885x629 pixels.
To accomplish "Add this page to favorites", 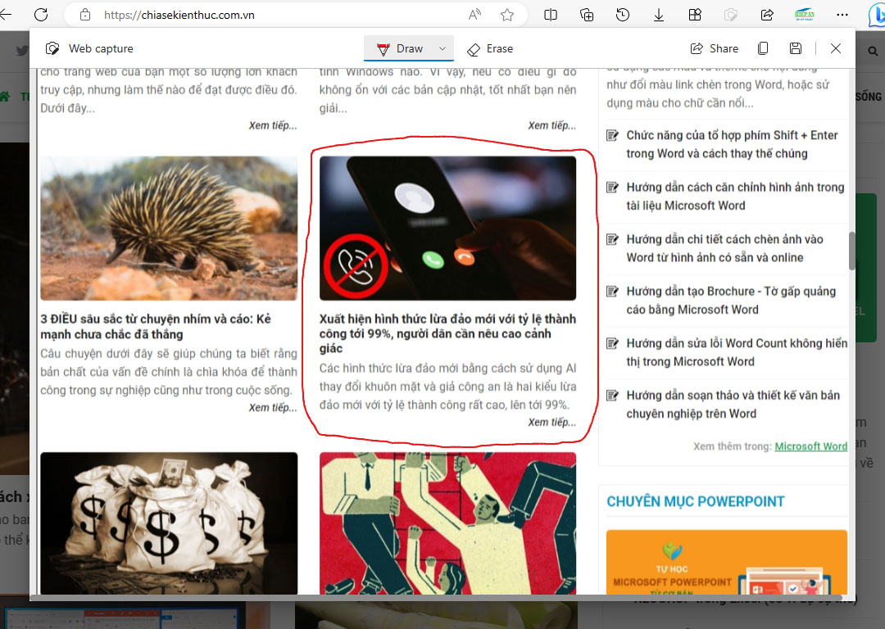I will 507,14.
